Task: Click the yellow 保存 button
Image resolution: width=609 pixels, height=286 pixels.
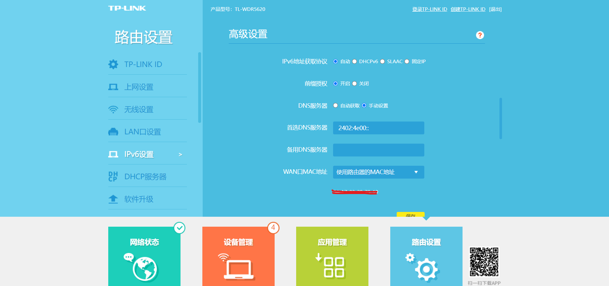Action: 410,214
